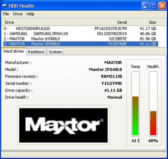Click the Health gauge bar

(153, 104)
